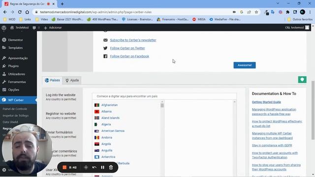Image resolution: width=315 pixels, height=177 pixels.
Task: Click the camera icon in address bar
Action: (x=234, y=12)
